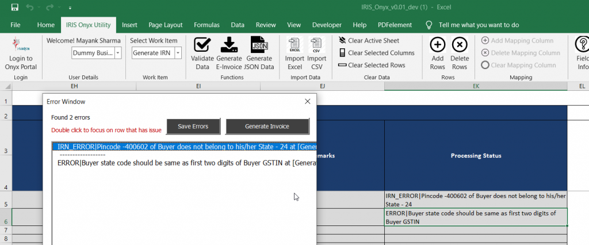Select row header 6
Image resolution: width=589 pixels, height=245 pixels.
(x=6, y=217)
